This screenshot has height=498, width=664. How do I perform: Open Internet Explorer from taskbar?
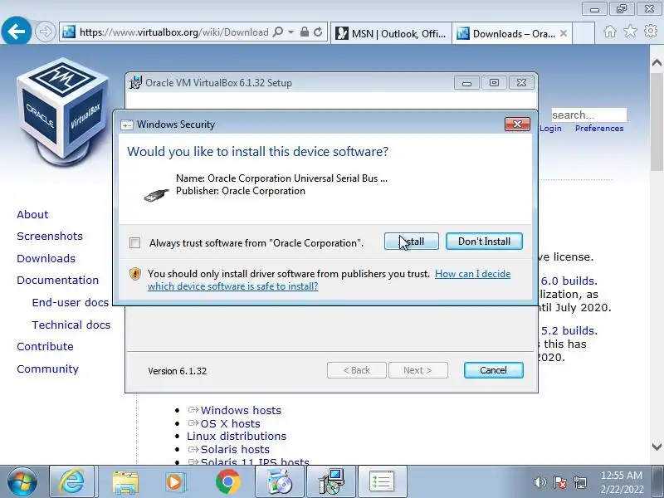pyautogui.click(x=71, y=482)
